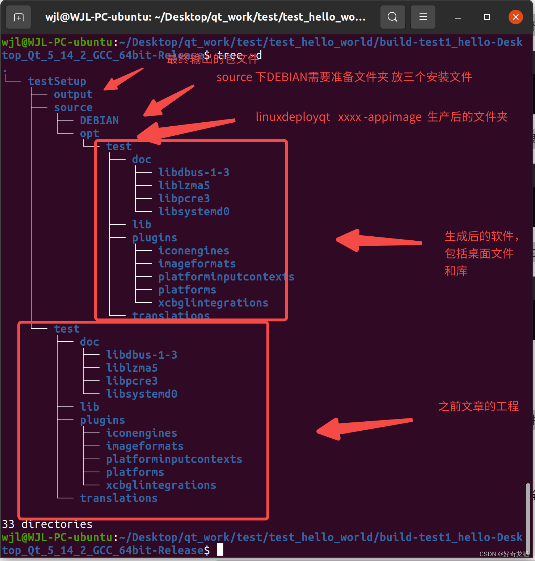Minimize the terminal window
Viewport: 535px width, 561px height.
pos(458,17)
